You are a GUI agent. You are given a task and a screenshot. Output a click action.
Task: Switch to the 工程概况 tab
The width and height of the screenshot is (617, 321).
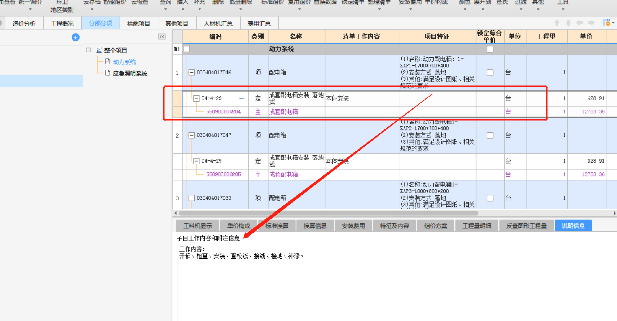(x=62, y=23)
